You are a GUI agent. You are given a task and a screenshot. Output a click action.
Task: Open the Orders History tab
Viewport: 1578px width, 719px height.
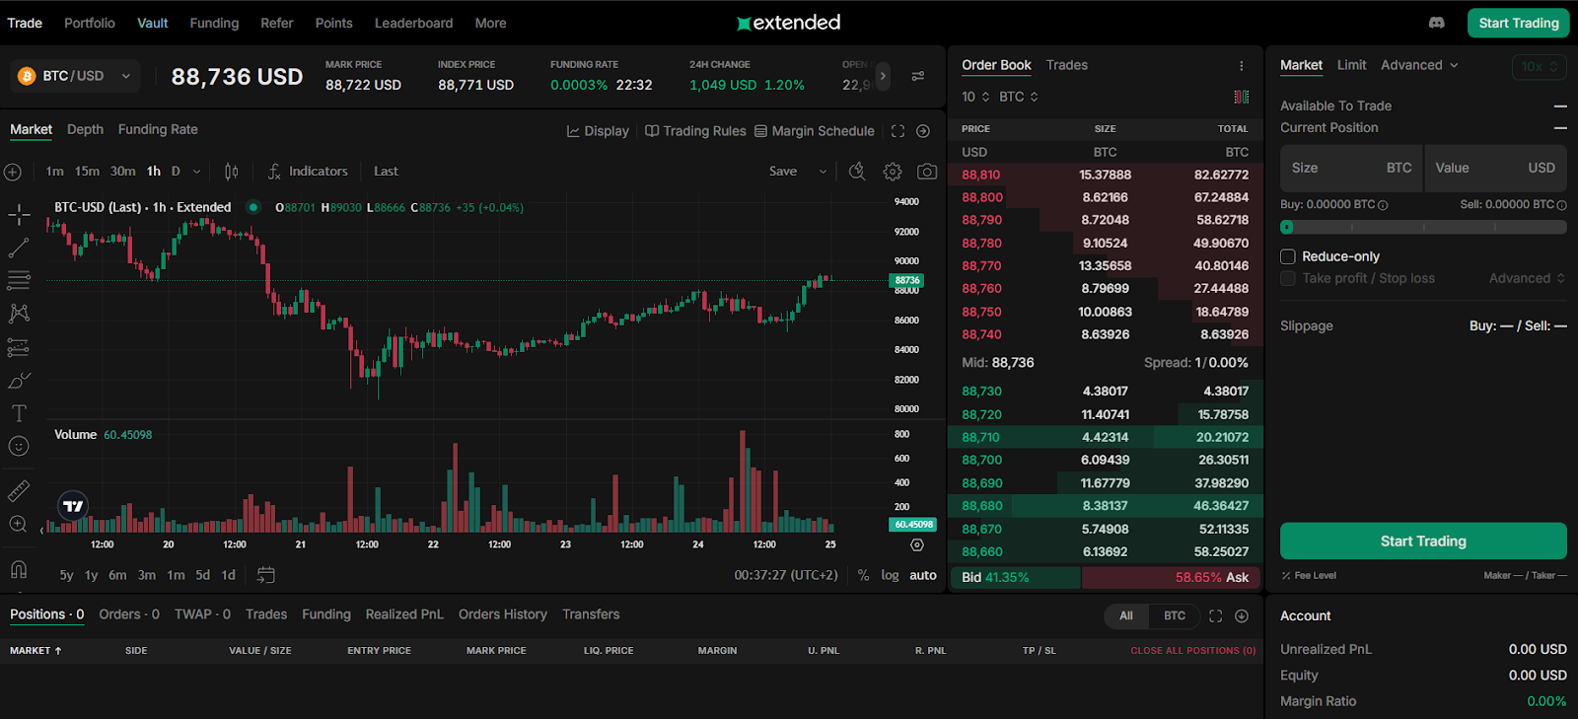click(502, 614)
